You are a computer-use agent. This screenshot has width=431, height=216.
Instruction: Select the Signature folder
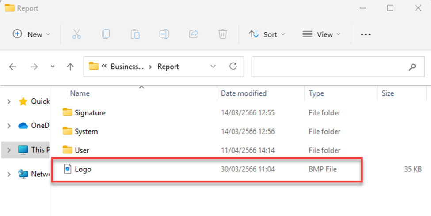[x=90, y=113]
